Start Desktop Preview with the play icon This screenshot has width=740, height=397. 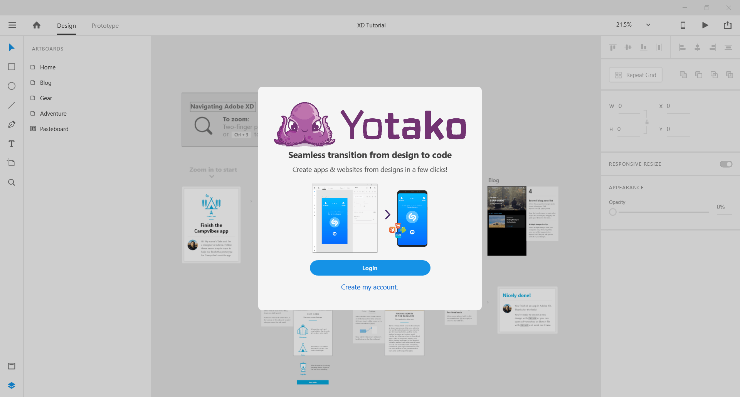point(705,25)
